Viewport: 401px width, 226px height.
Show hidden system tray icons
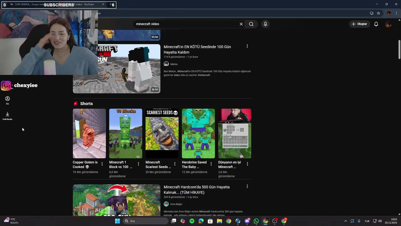pyautogui.click(x=346, y=221)
